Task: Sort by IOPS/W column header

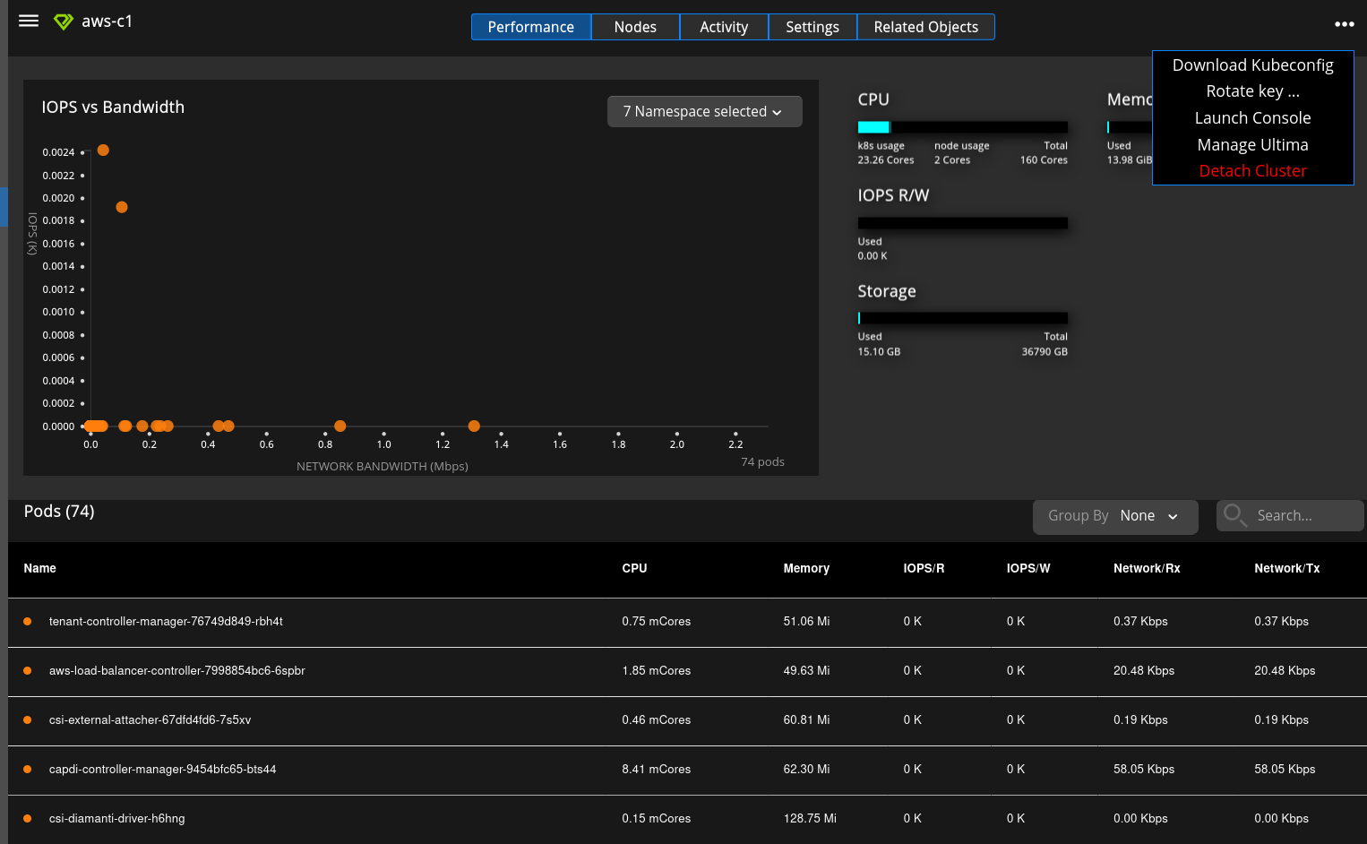Action: point(1028,568)
